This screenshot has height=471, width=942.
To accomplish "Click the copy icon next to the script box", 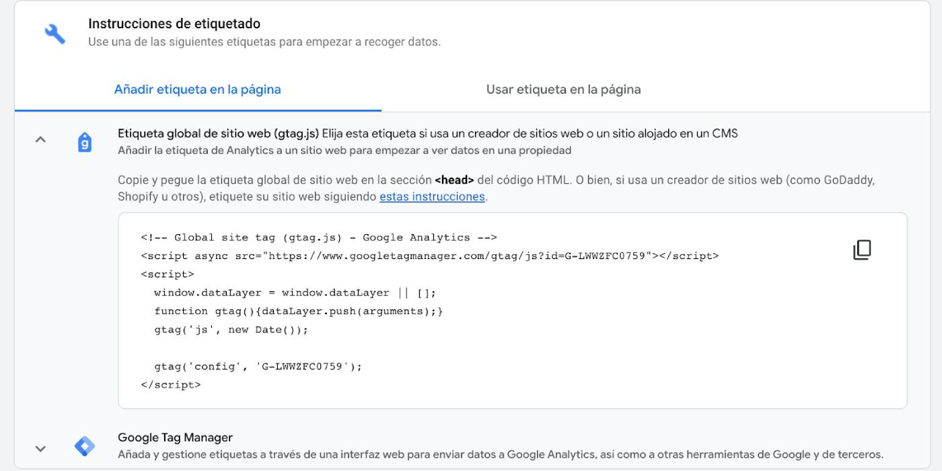I will [862, 250].
